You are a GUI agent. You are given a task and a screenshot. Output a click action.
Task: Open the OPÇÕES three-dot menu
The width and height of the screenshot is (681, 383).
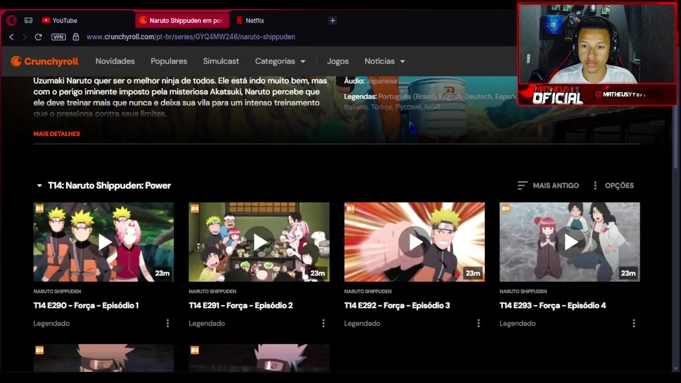pos(613,186)
